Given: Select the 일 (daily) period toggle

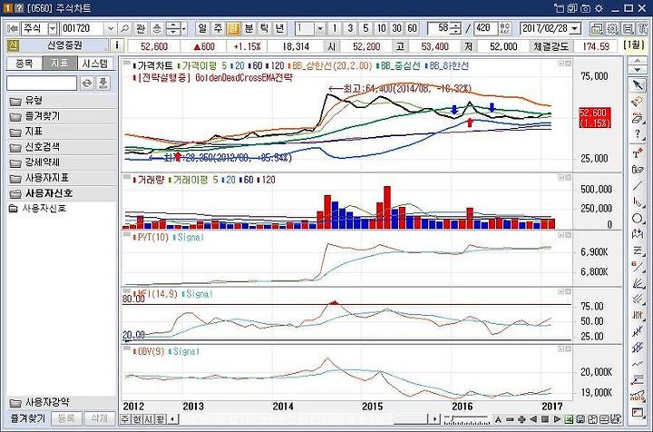Looking at the screenshot, I should tap(201, 29).
